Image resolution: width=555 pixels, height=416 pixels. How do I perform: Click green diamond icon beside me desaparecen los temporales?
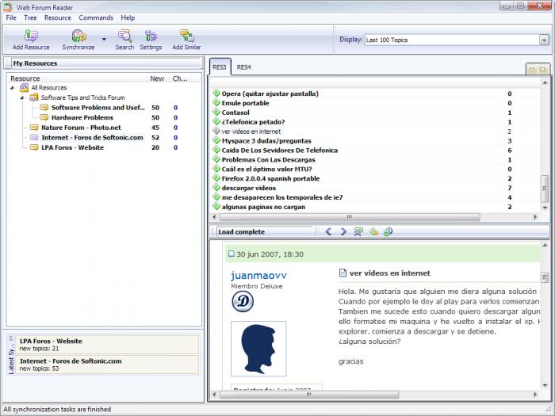click(216, 197)
